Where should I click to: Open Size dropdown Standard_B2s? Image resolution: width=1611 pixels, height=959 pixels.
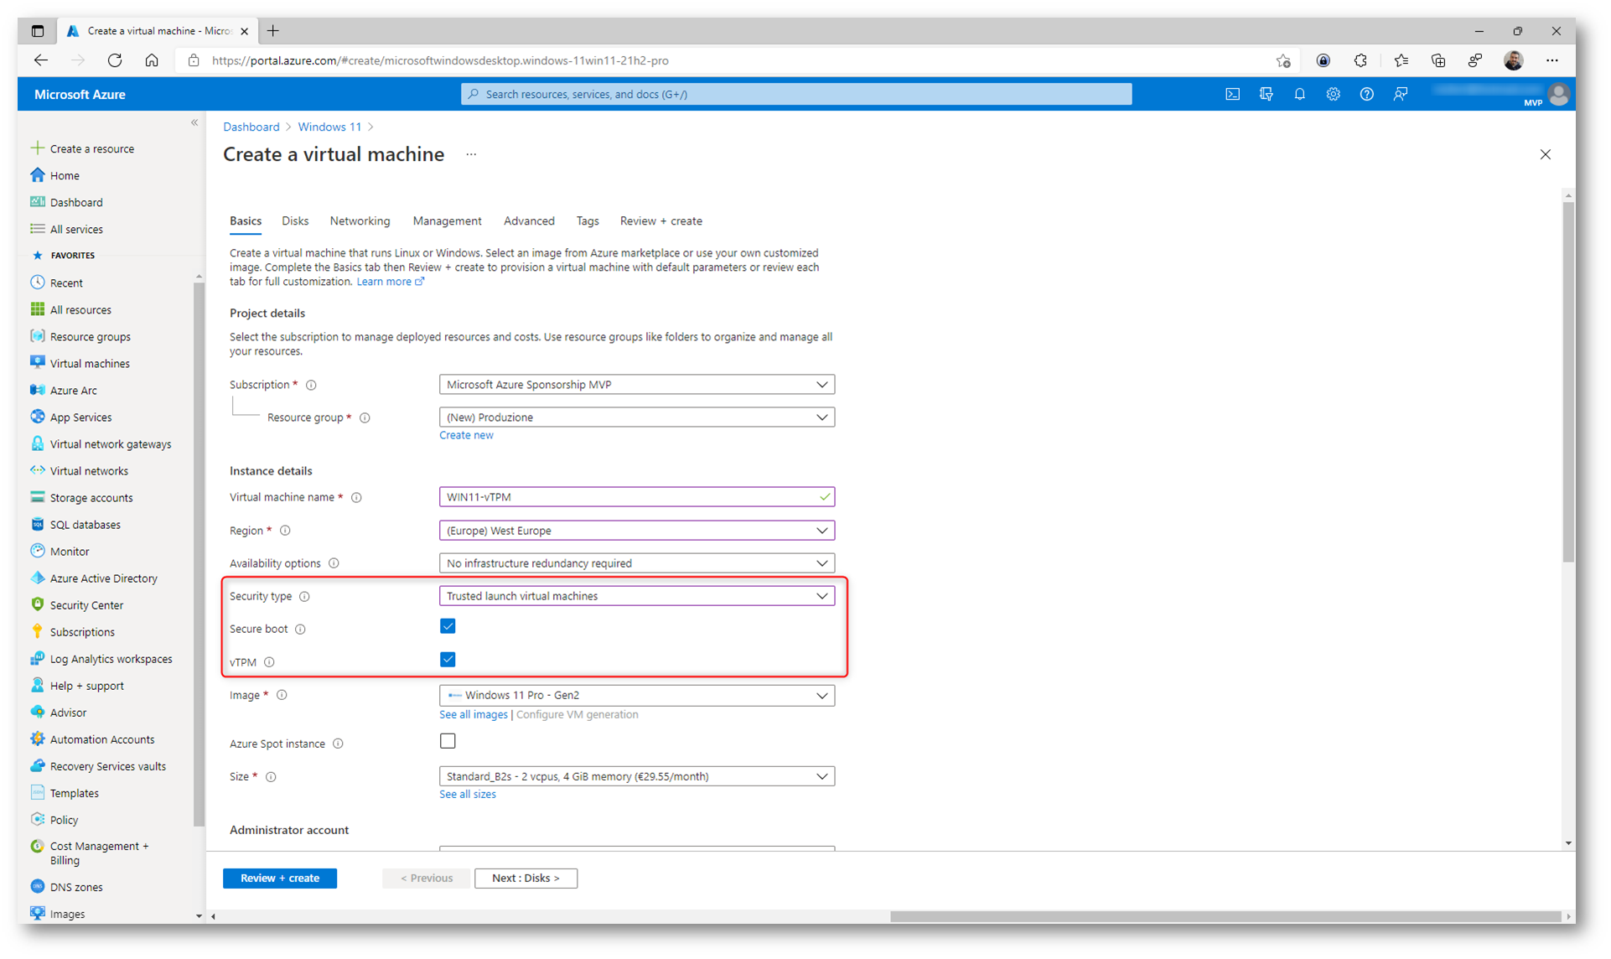click(x=636, y=776)
